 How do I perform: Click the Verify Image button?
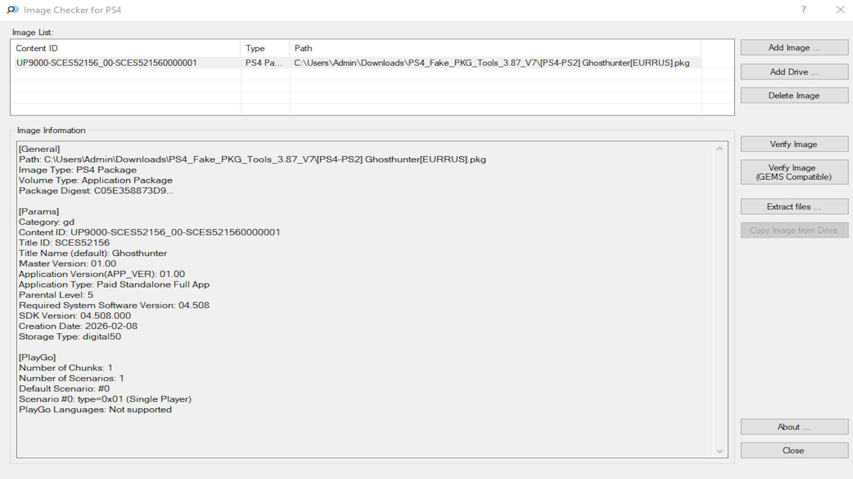pos(794,144)
